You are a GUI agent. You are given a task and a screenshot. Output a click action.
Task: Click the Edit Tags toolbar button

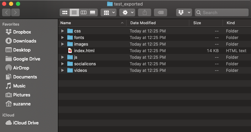(161, 12)
